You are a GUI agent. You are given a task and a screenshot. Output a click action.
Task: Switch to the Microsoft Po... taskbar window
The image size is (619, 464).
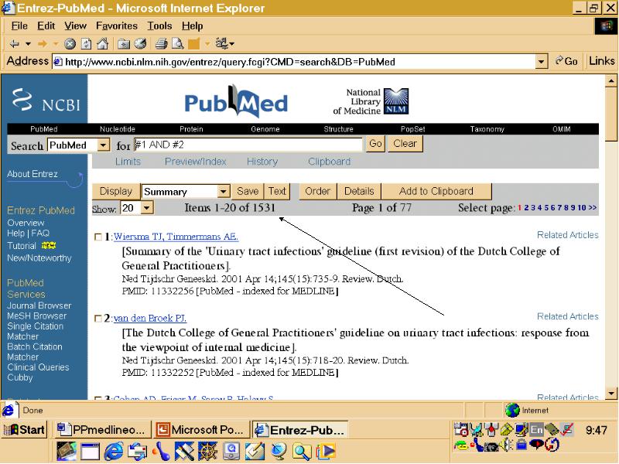[x=201, y=429]
